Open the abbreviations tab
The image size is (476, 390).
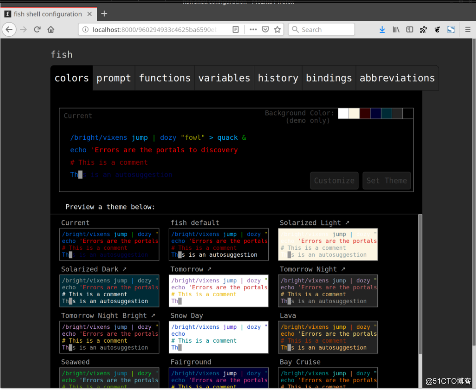[397, 78]
